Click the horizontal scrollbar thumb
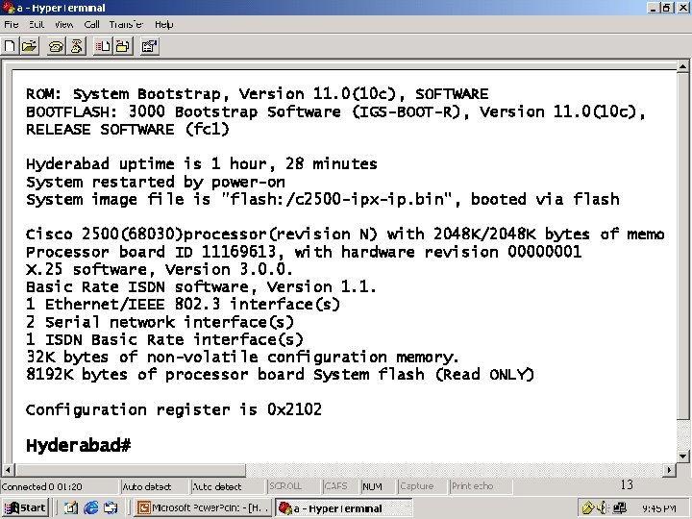 click(130, 470)
